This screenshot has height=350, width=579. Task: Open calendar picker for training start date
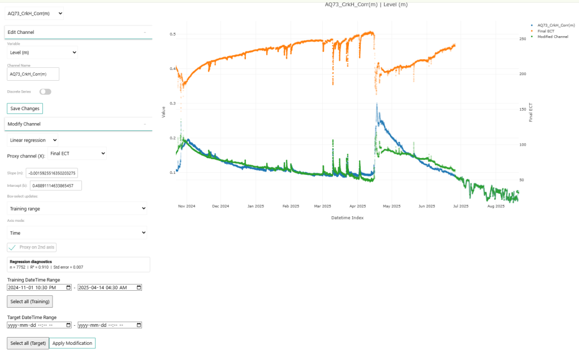(x=69, y=287)
